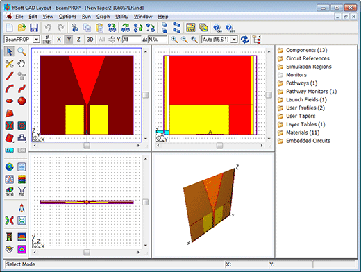This screenshot has width=361, height=272.
Task: Click the mode profile colored icon at bottom
Action: coord(22,249)
